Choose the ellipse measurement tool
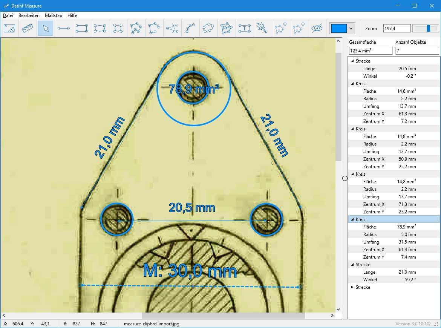Screen dimensions: 441x328 (100, 28)
